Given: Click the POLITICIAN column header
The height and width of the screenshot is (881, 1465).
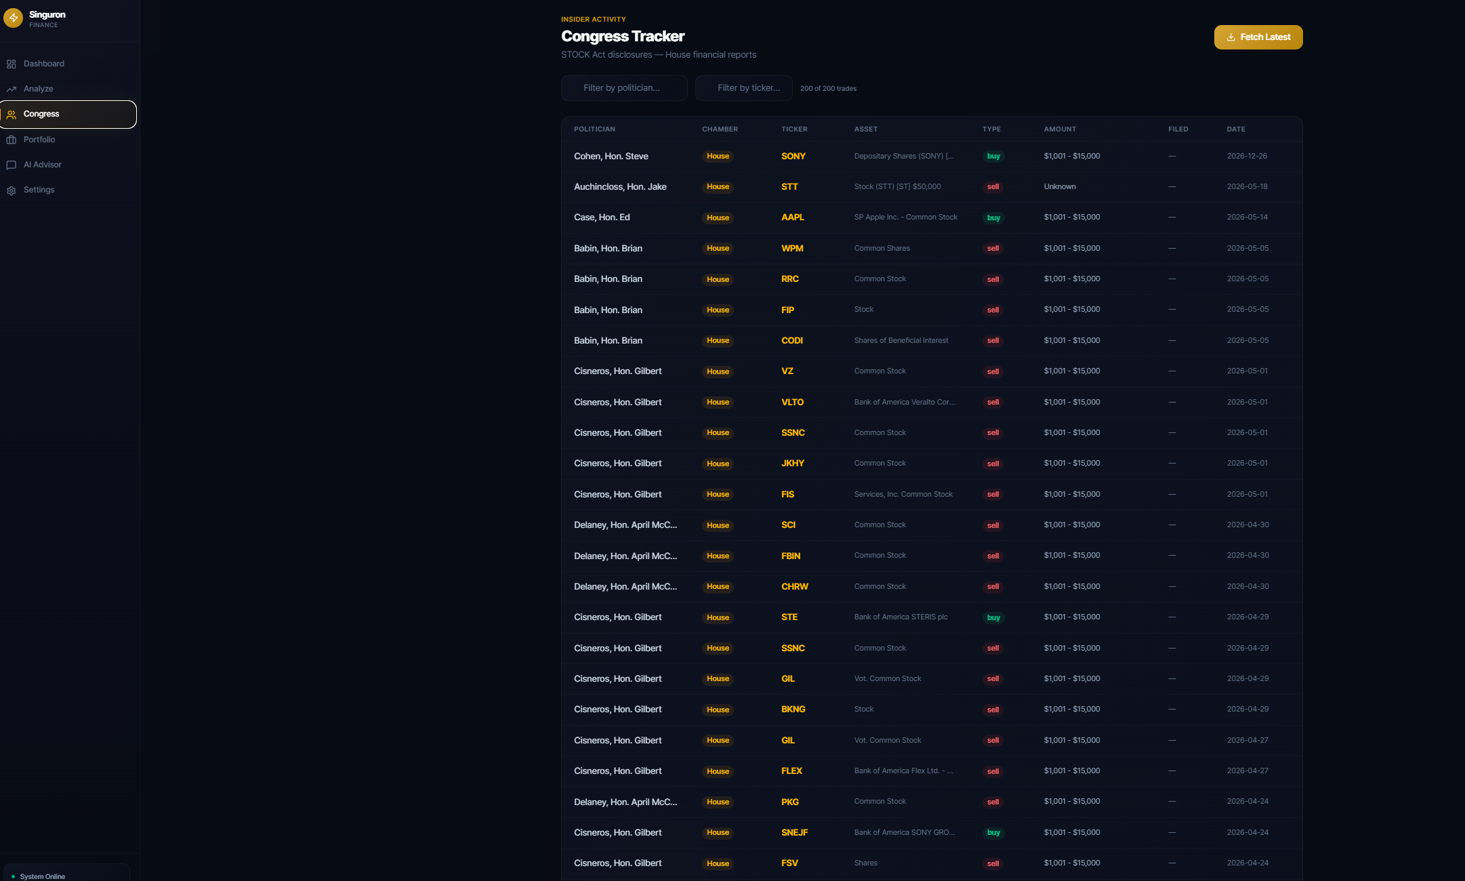Looking at the screenshot, I should [x=594, y=129].
